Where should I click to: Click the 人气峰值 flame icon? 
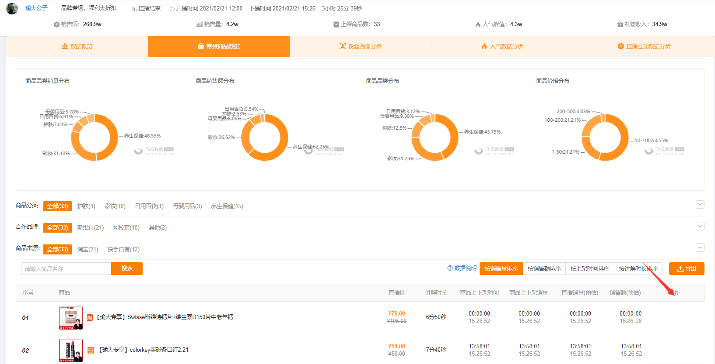pos(478,24)
